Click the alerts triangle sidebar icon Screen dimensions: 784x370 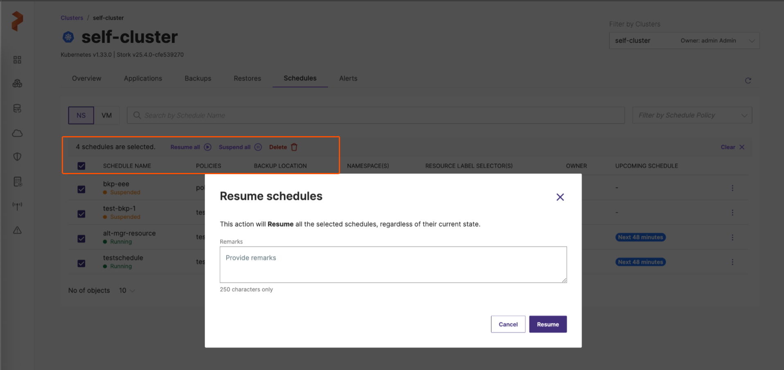point(17,230)
